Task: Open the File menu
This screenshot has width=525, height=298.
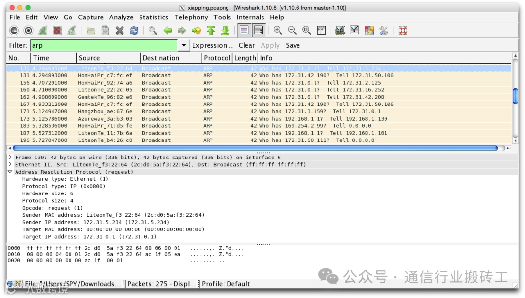Action: click(x=15, y=18)
